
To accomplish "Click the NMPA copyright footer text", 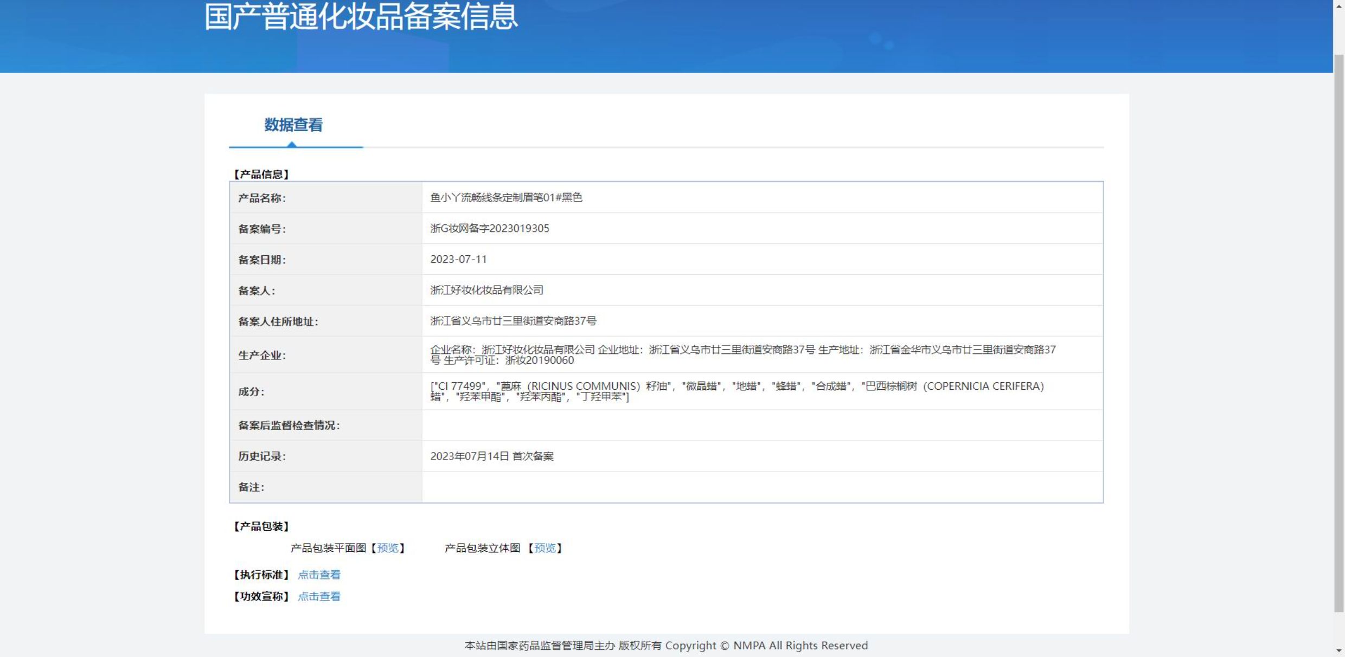I will [x=666, y=645].
